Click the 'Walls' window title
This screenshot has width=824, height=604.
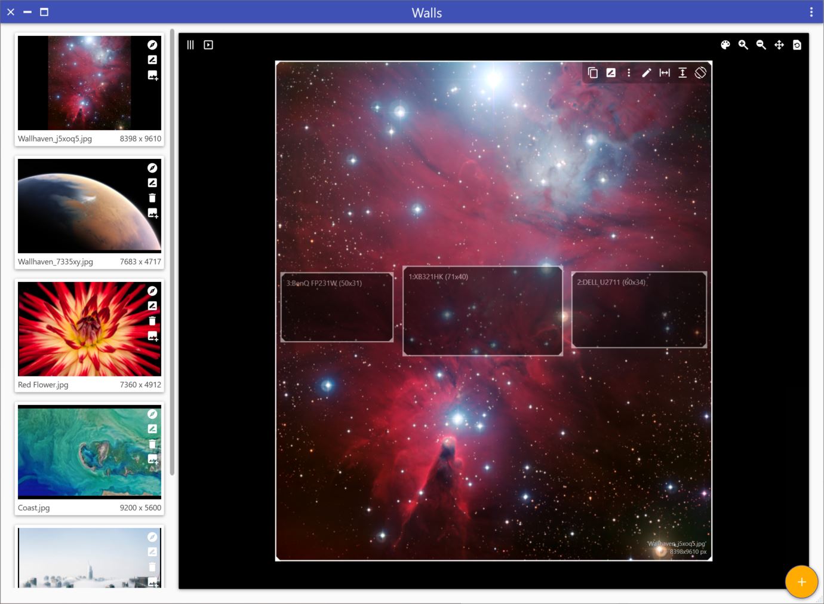coord(427,13)
